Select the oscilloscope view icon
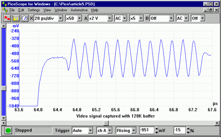Screen dimensions: 221x137 (7, 18)
